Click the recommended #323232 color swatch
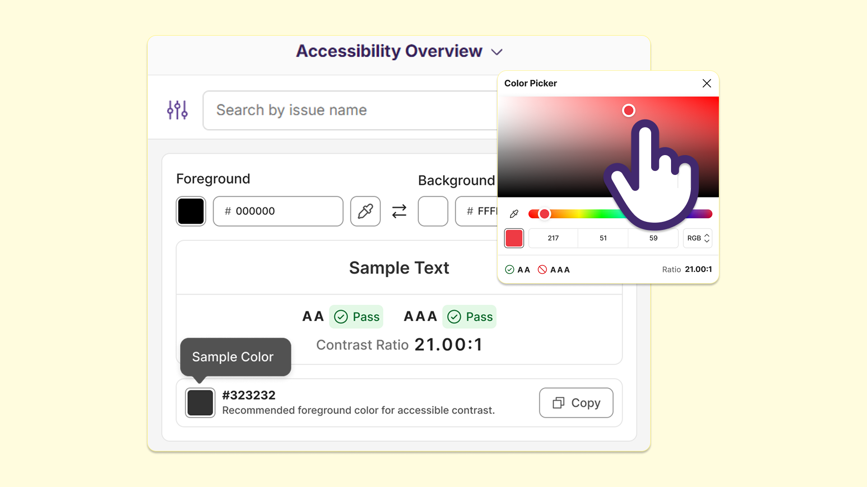Viewport: 867px width, 487px height. point(200,403)
